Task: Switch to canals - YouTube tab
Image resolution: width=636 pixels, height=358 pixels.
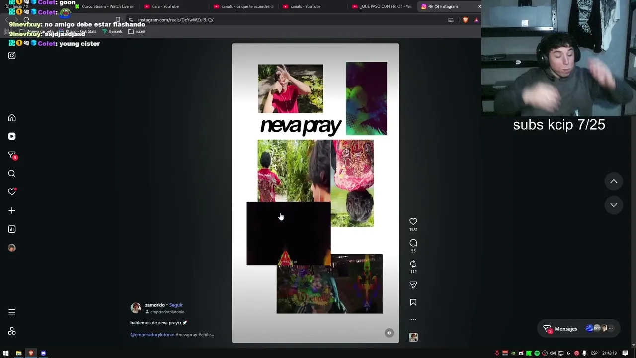Action: [x=313, y=6]
